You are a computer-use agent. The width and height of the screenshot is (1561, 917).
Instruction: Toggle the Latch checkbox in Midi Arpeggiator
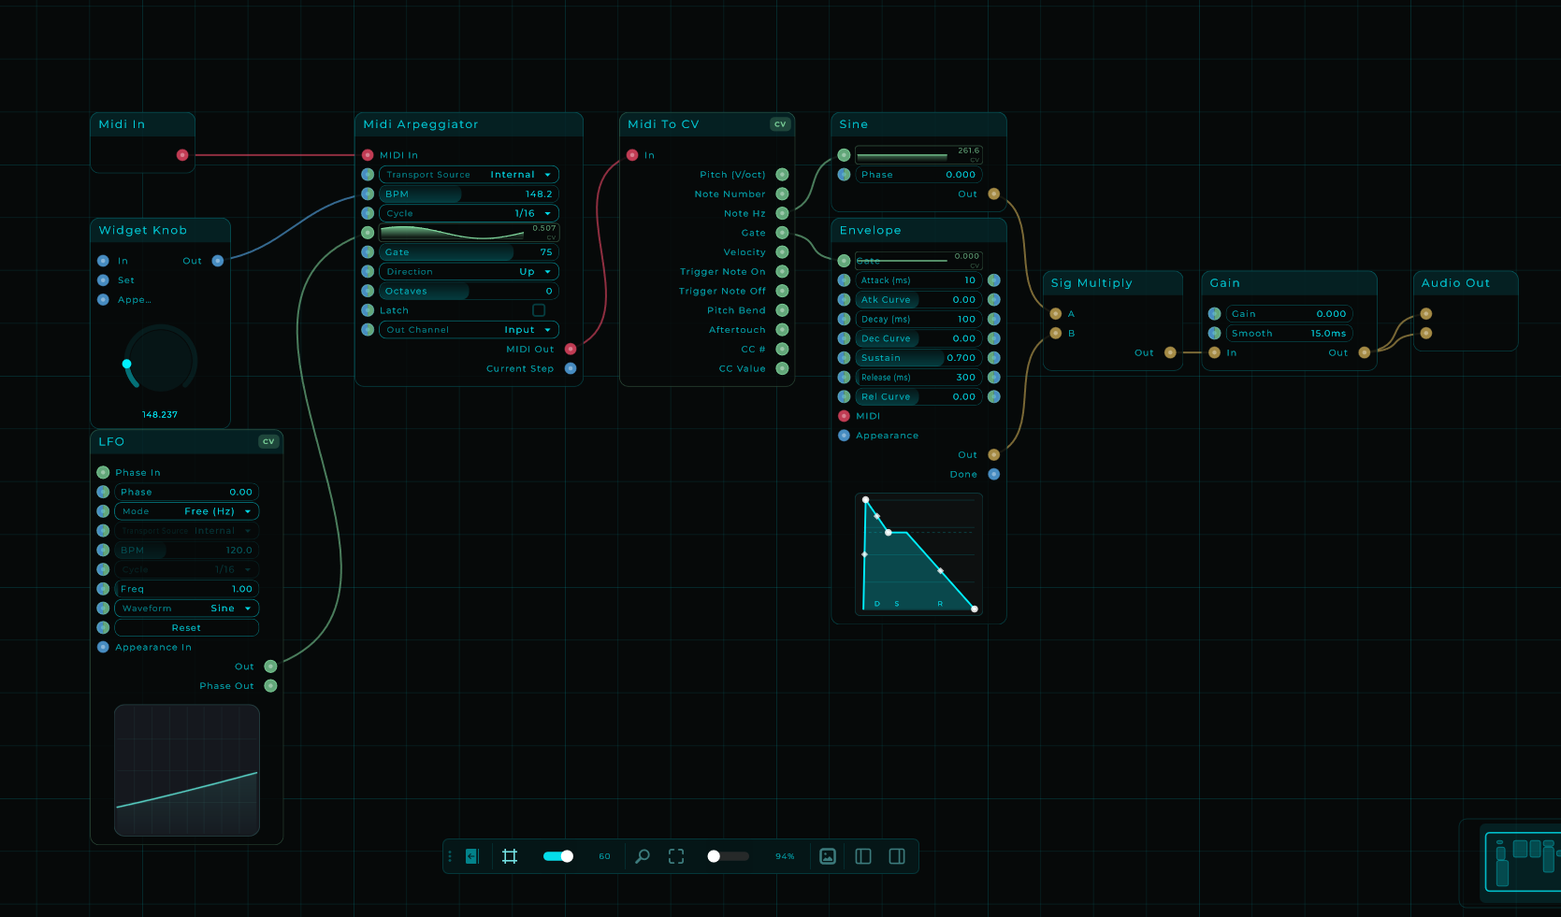click(x=539, y=310)
